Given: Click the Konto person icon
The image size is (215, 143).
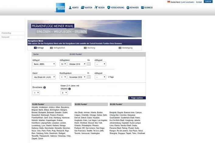Looking at the screenshot, I should point(70,8).
